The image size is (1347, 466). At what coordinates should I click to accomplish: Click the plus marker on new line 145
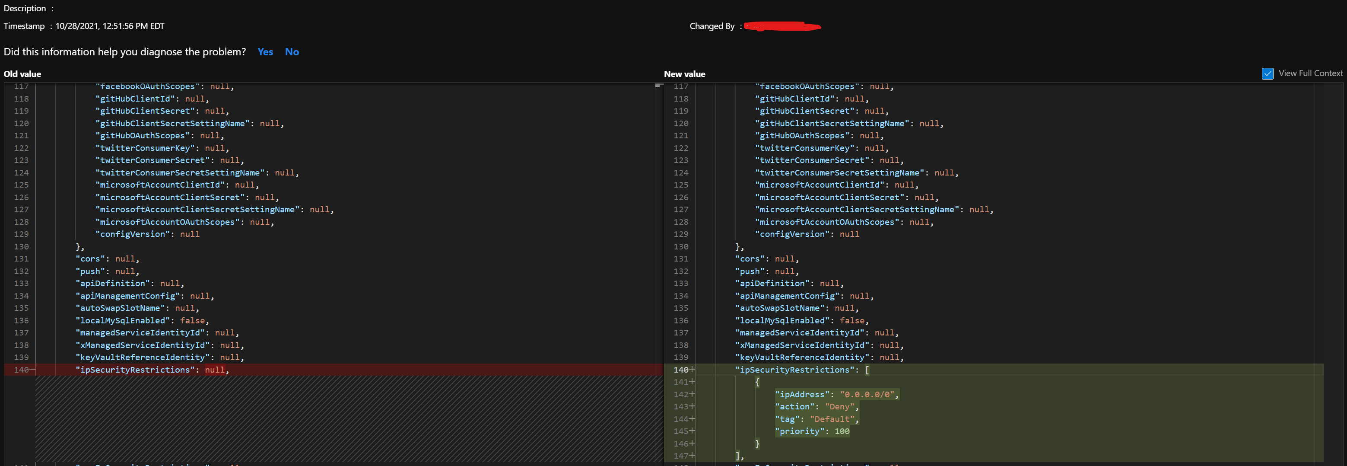pos(693,431)
